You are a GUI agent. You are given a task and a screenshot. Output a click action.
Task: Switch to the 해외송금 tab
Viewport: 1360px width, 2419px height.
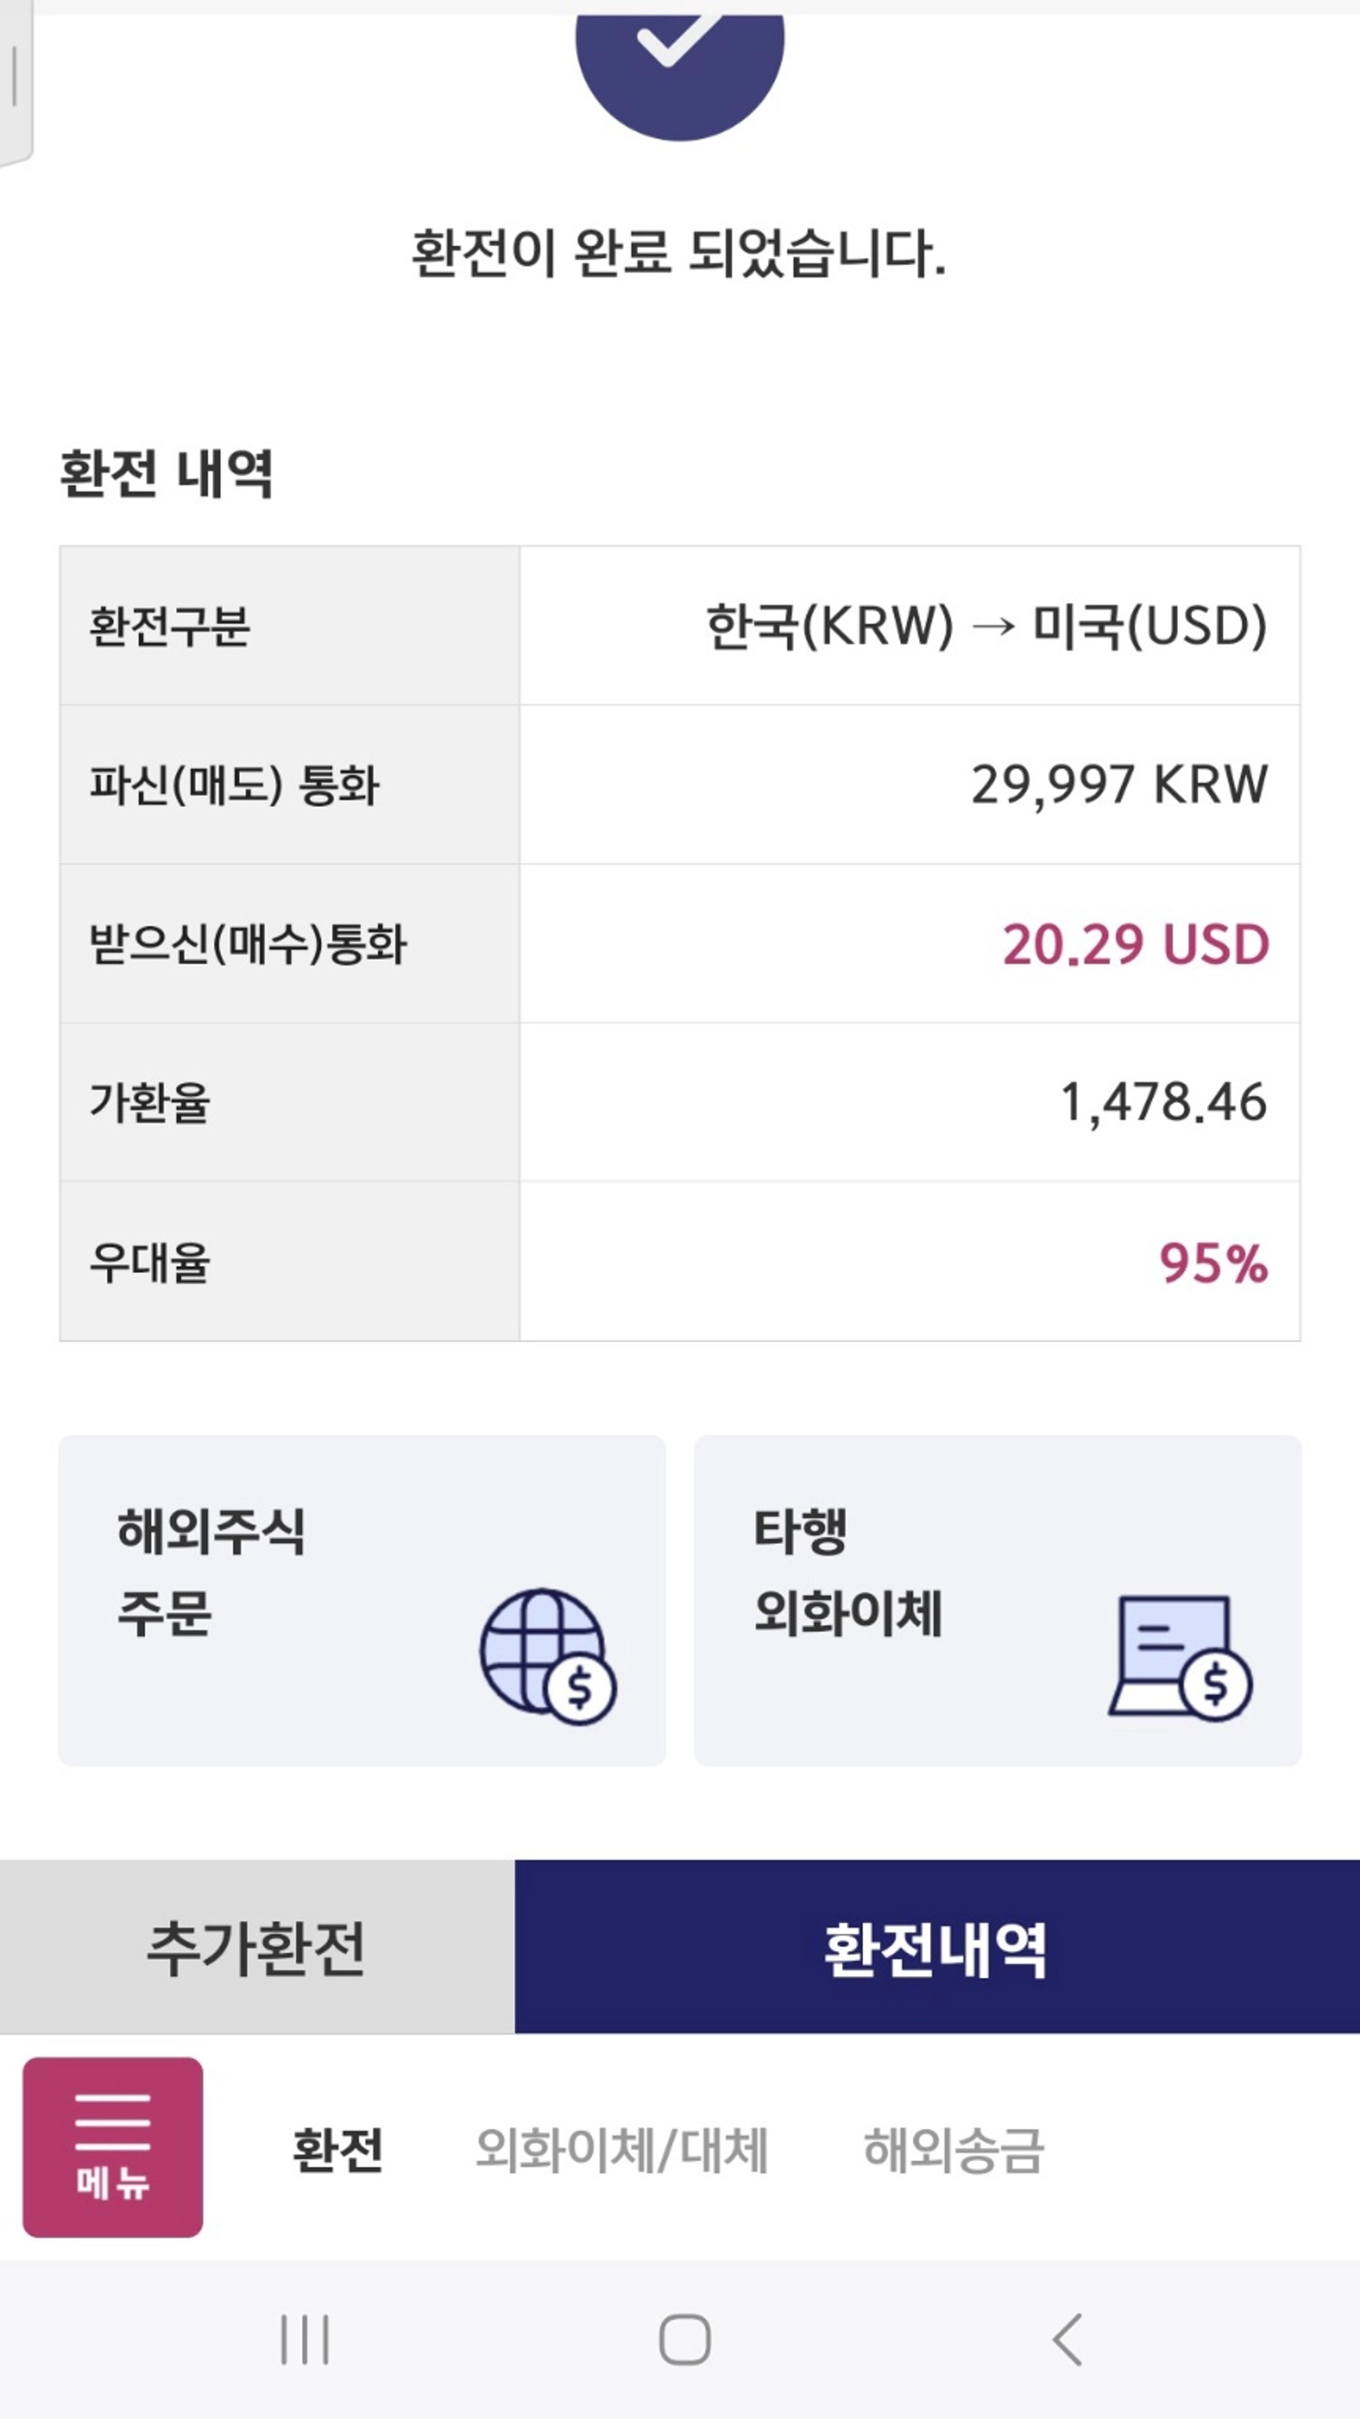coord(953,2149)
